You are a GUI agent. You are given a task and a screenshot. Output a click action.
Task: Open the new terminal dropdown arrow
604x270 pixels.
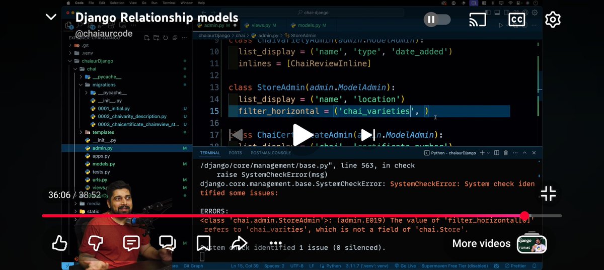tap(488, 153)
